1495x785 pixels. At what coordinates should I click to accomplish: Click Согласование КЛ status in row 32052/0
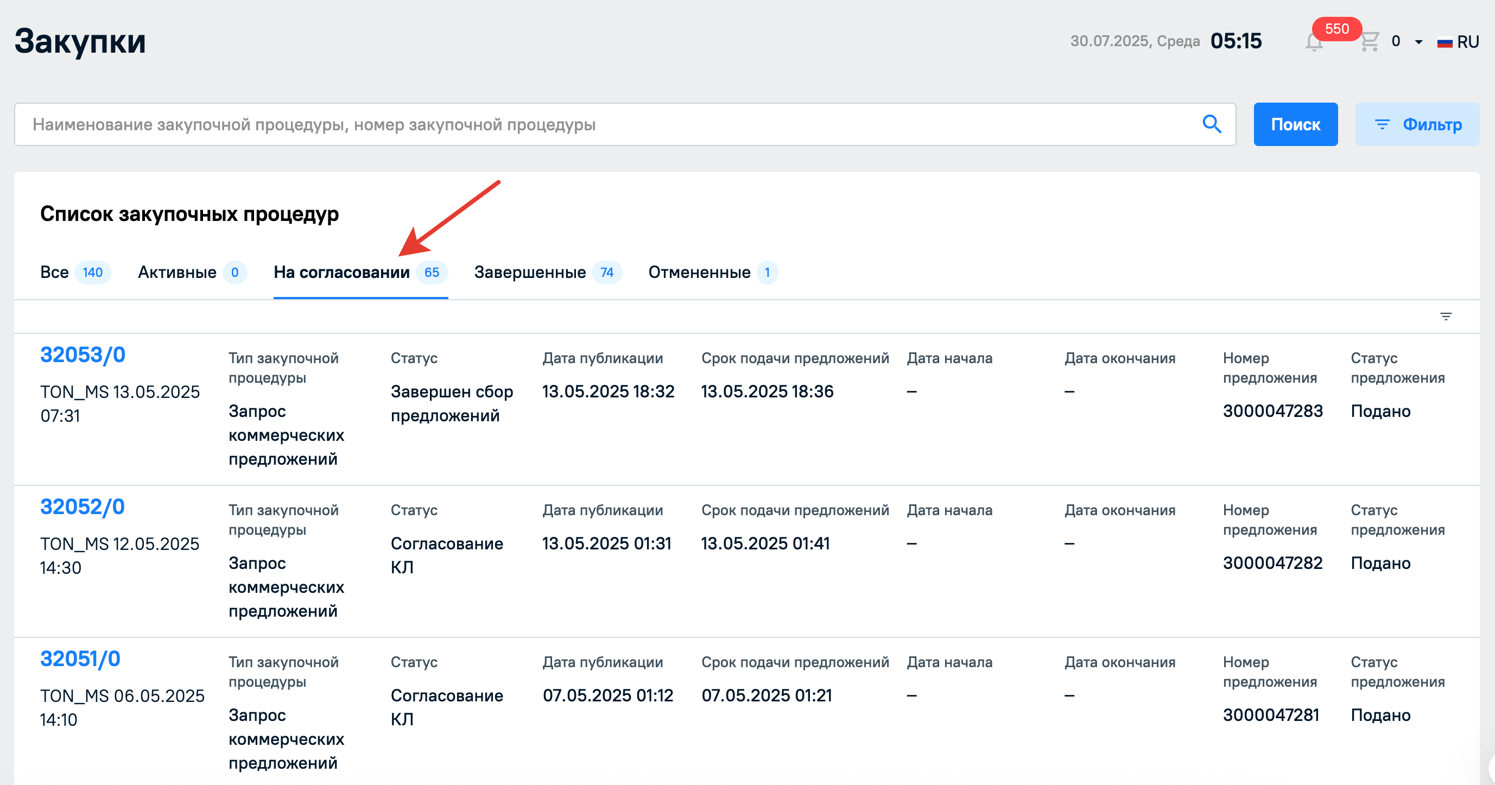447,555
